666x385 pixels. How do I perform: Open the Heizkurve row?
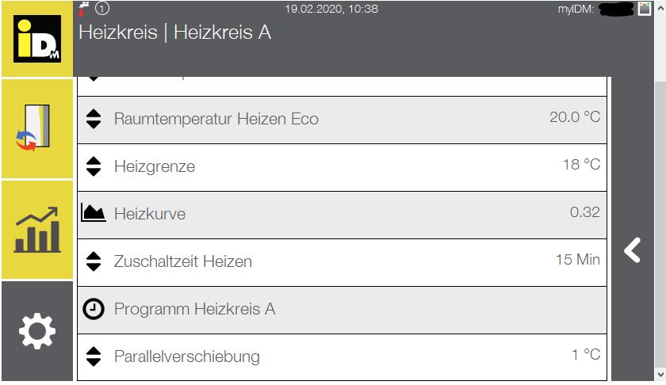(342, 215)
